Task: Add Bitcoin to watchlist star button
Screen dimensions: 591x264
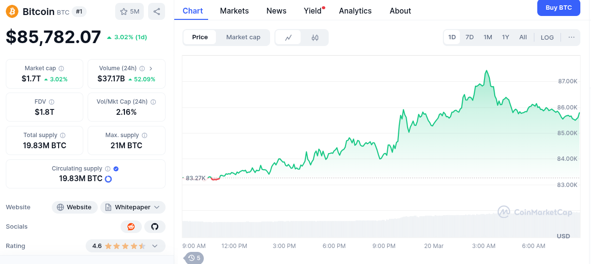Action: click(129, 11)
